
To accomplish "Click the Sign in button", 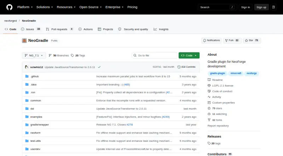I will point(246,7).
